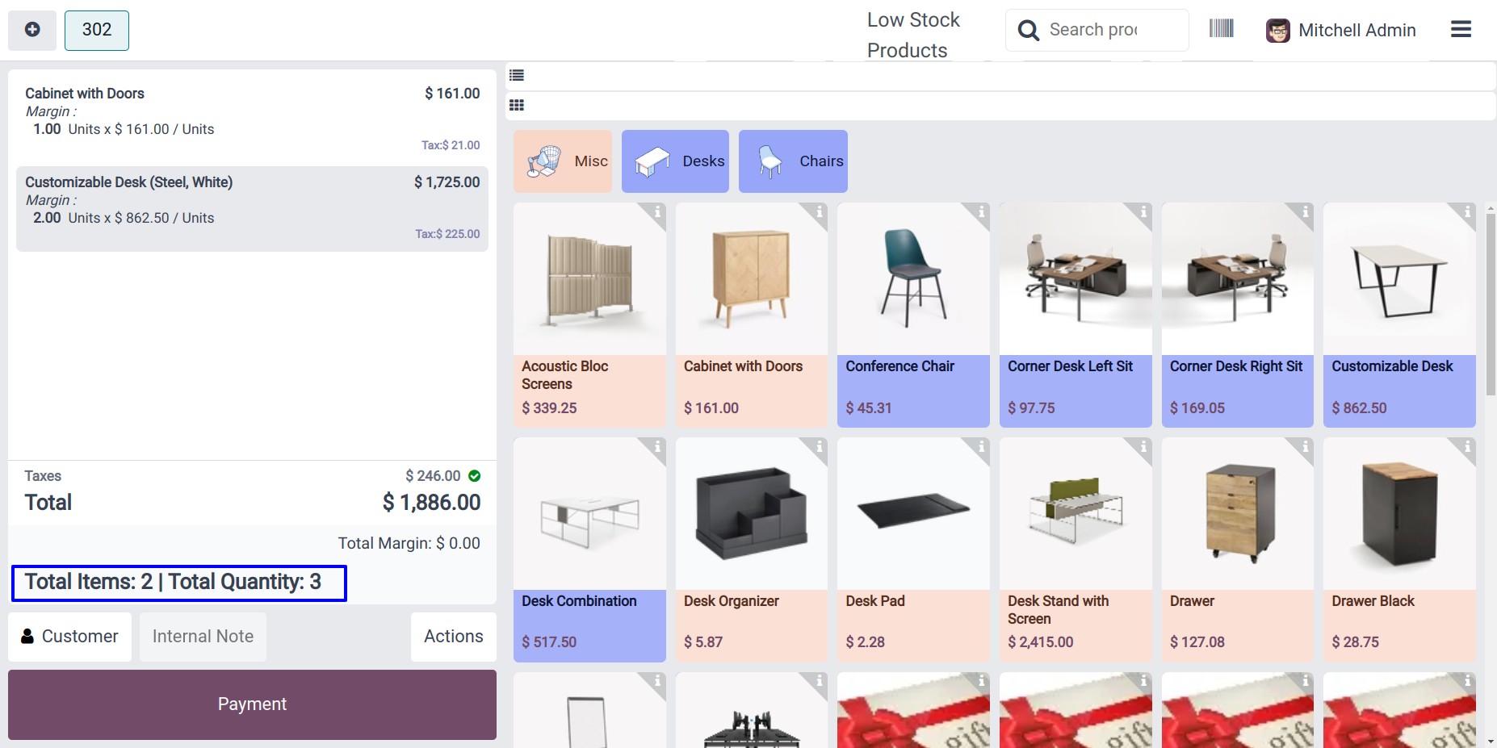The width and height of the screenshot is (1497, 748).
Task: Click the plus icon to add new order
Action: 32,30
